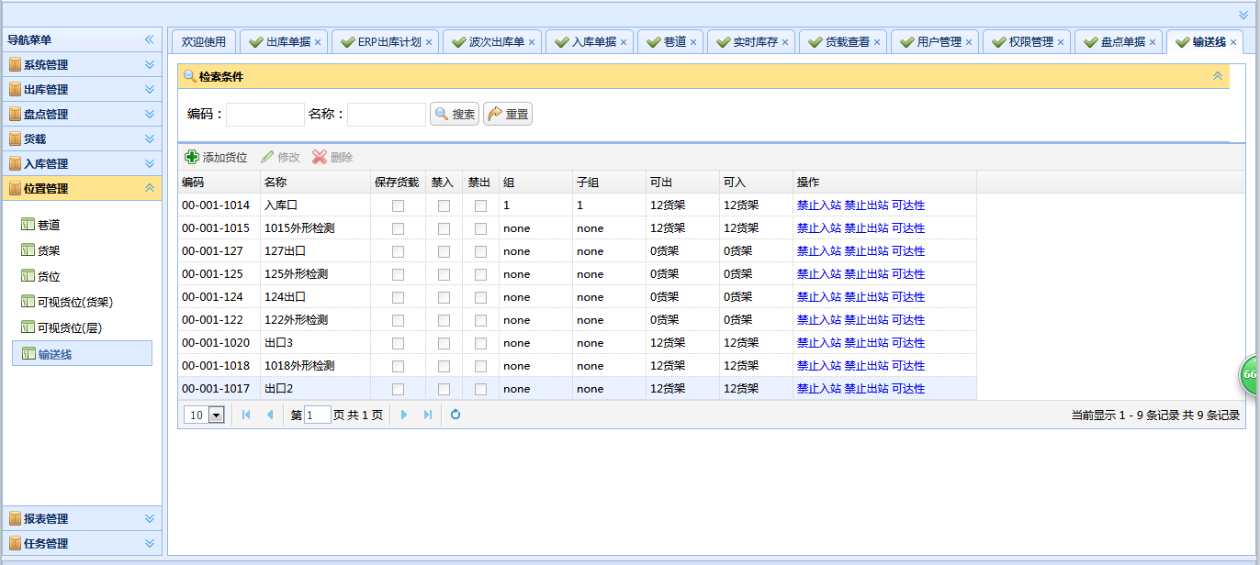The image size is (1260, 565).
Task: Select 输送线 in the navigation tree
Action: pyautogui.click(x=83, y=354)
